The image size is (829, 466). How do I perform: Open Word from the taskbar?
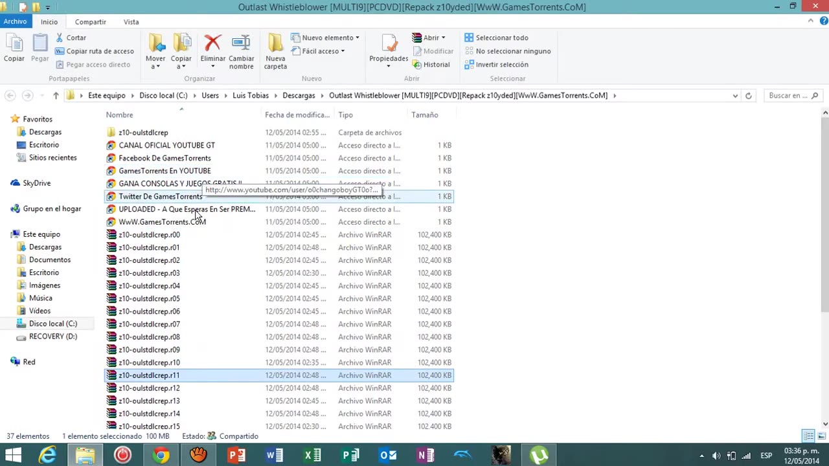(274, 456)
